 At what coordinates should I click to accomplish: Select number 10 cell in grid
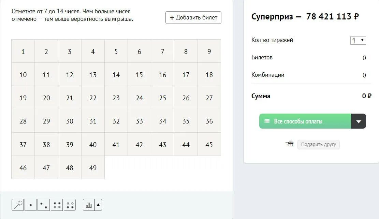tap(23, 74)
